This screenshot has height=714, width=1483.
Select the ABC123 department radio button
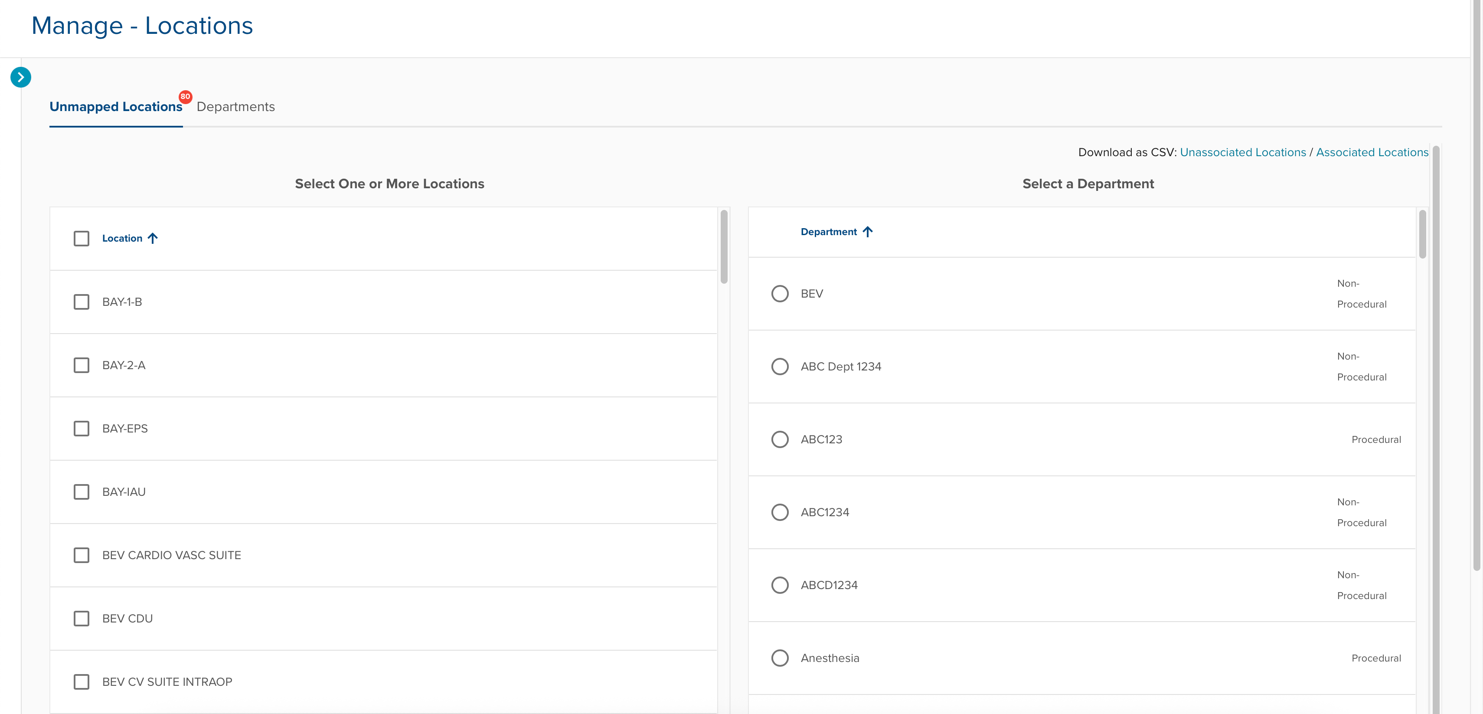pos(780,439)
